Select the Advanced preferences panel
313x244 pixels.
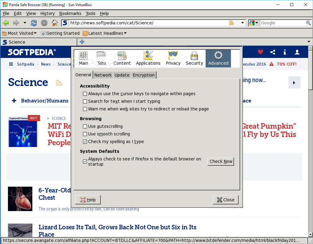pos(218,58)
